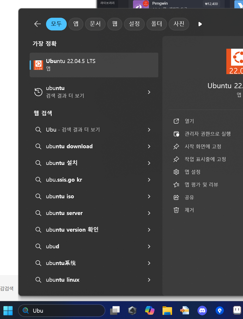The height and width of the screenshot is (319, 243).
Task: Open 앱 설정
Action: pyautogui.click(x=192, y=172)
